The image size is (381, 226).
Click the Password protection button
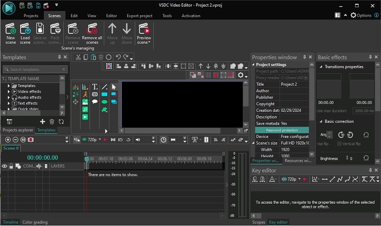point(282,130)
